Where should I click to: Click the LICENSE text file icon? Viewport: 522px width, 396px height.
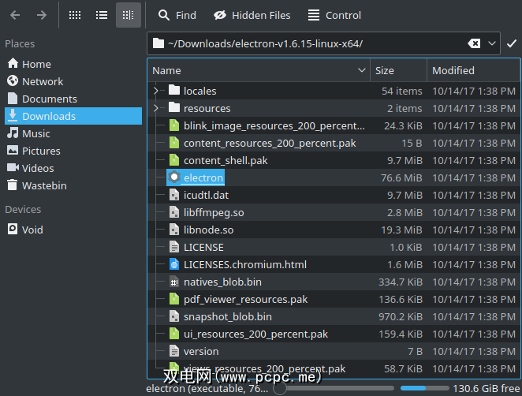[x=174, y=247]
